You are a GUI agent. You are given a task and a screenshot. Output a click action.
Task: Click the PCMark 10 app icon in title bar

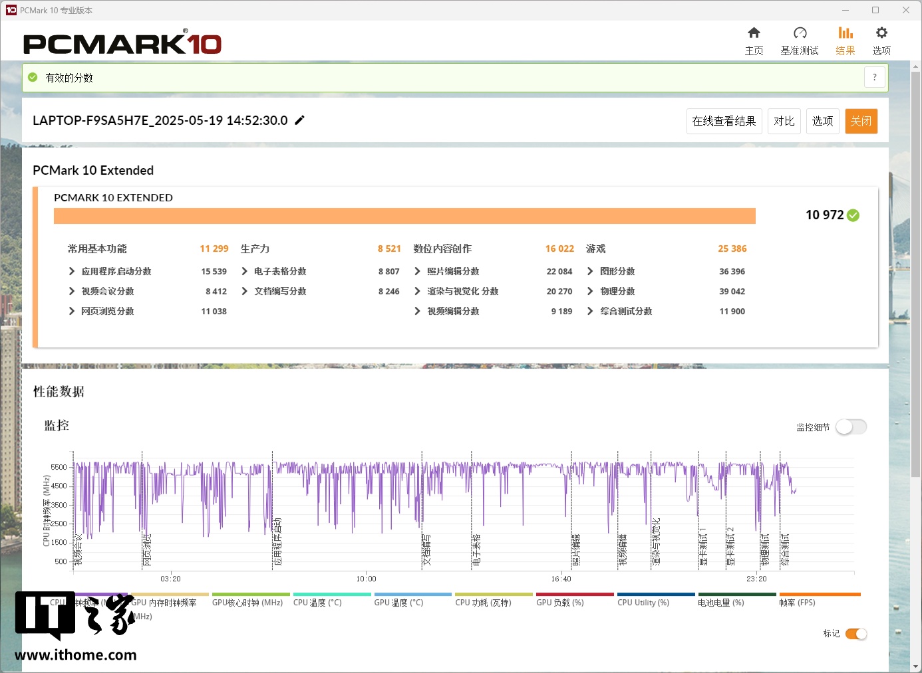[x=11, y=10]
